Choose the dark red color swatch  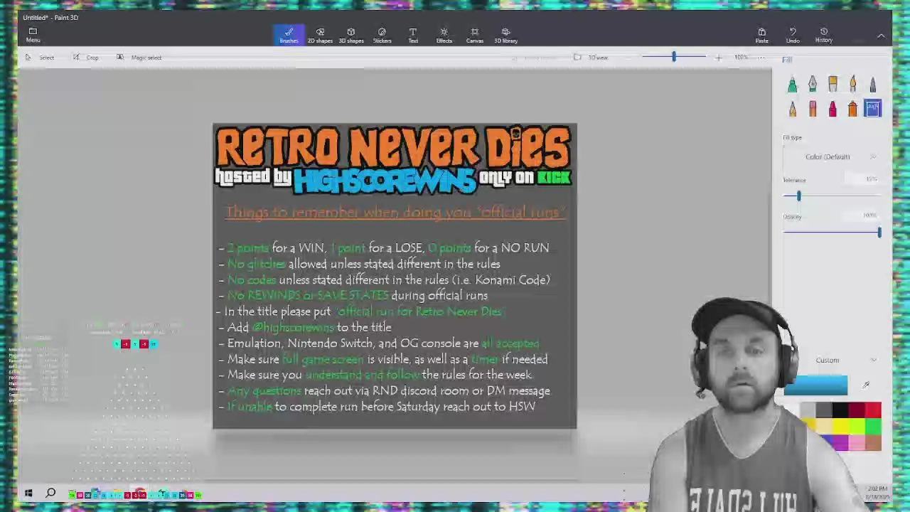(x=856, y=410)
